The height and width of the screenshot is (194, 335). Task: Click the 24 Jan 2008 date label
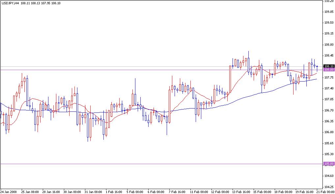[x=8, y=192]
